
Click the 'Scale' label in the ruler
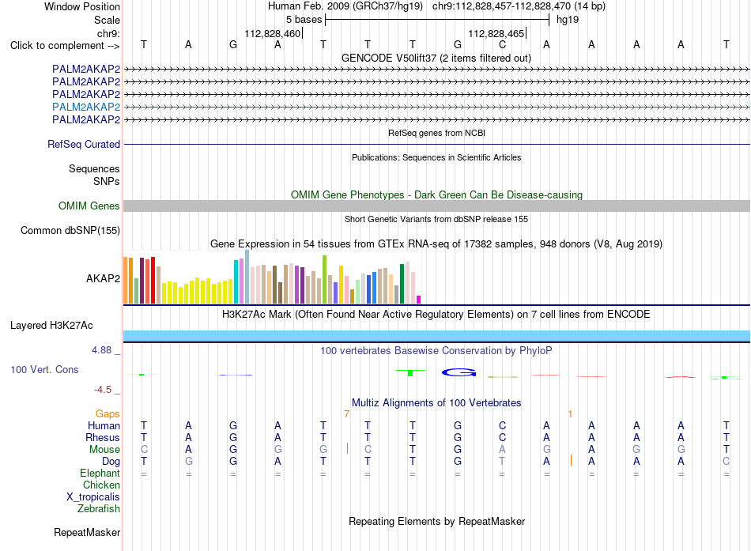[107, 20]
